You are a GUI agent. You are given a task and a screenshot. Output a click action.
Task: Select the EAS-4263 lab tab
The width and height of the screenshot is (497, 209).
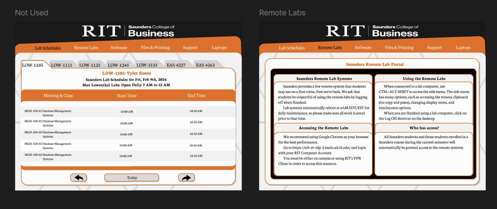click(205, 65)
